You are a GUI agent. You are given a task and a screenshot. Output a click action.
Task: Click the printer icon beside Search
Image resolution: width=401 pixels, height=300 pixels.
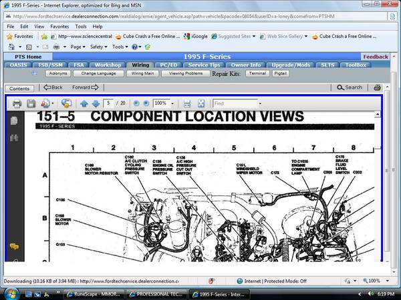point(377,87)
